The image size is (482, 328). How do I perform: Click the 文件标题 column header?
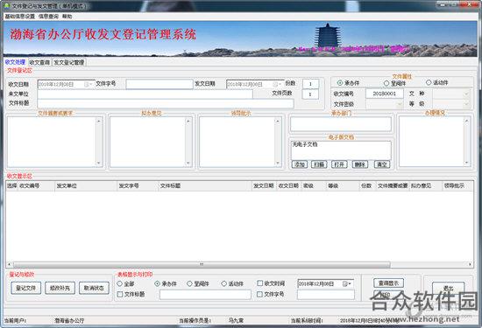pos(205,186)
